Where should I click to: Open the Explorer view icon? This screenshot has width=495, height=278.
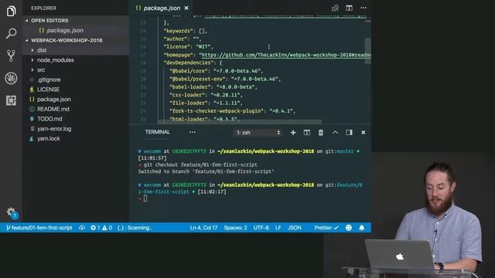[11, 12]
